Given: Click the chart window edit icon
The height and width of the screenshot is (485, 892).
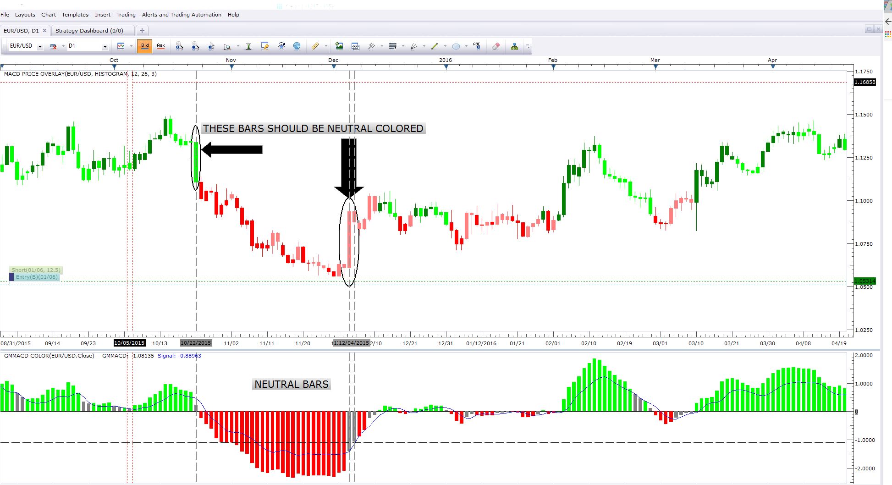Looking at the screenshot, I should click(264, 46).
